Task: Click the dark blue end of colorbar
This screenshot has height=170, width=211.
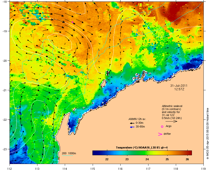Action: click(x=95, y=153)
